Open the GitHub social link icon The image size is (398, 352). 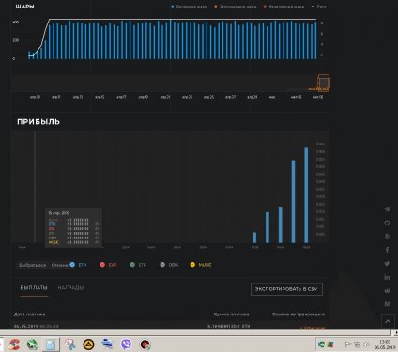pos(387,222)
